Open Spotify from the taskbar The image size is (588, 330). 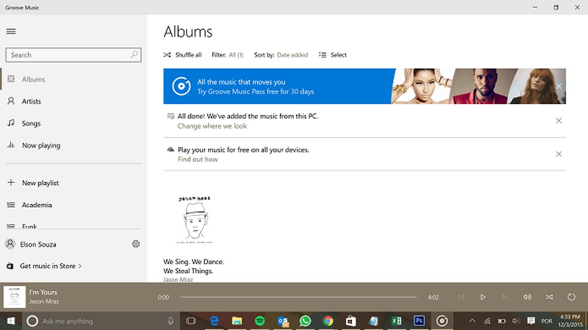coord(259,321)
